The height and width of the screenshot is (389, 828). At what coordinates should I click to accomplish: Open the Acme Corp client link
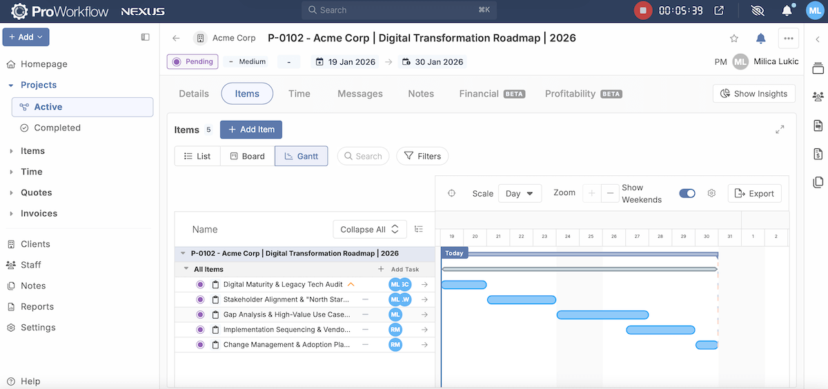click(x=234, y=38)
